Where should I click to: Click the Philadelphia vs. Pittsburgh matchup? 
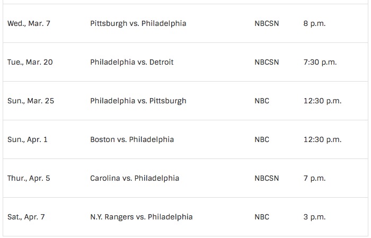(138, 101)
